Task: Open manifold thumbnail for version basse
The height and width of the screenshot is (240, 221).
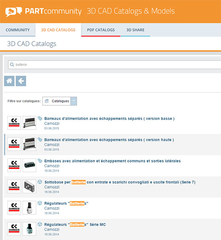Action: tap(29, 123)
